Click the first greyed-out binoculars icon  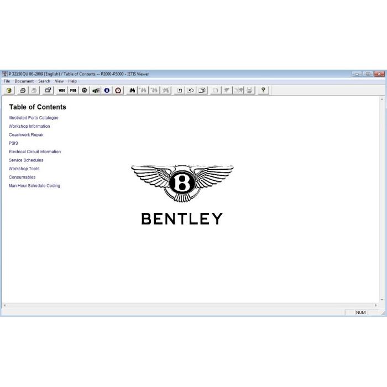click(x=143, y=90)
